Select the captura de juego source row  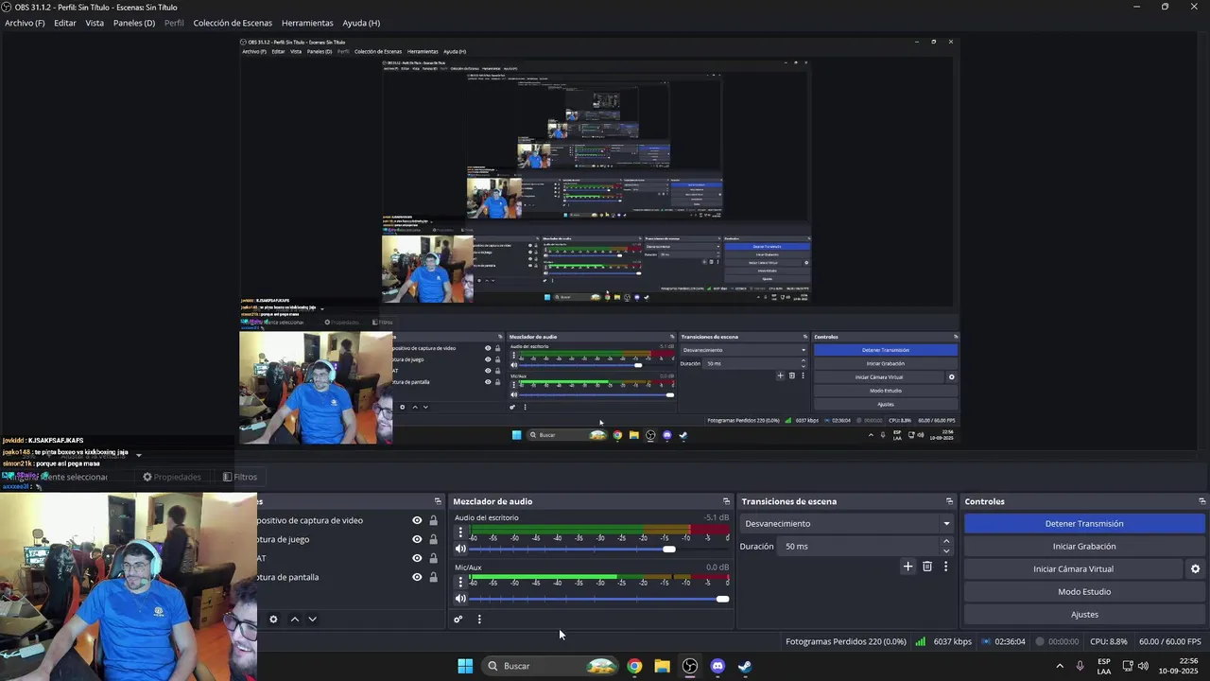[350, 539]
